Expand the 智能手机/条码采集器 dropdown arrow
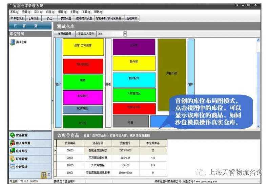The height and width of the screenshot is (184, 271). pyautogui.click(x=124, y=18)
